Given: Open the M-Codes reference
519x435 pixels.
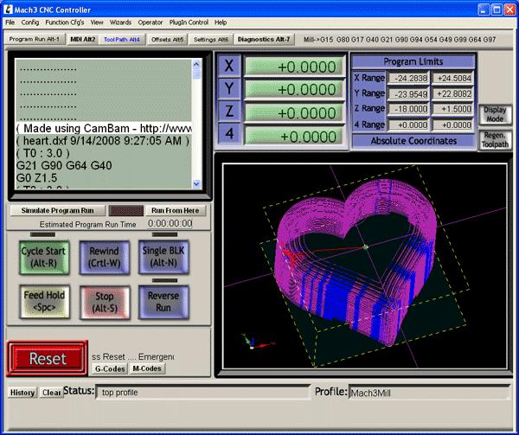Looking at the screenshot, I should 147,368.
